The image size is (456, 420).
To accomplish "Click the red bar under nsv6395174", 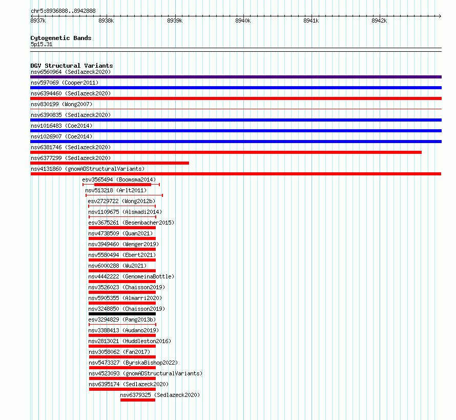I will (122, 389).
